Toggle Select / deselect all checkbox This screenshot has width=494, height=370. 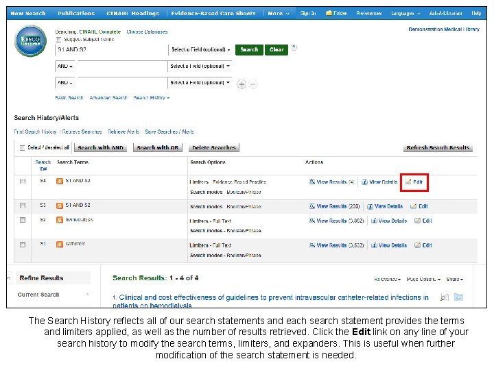click(22, 148)
